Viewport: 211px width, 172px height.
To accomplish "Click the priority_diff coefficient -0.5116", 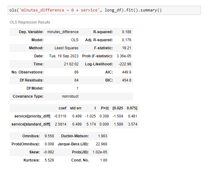I will 60,116.
